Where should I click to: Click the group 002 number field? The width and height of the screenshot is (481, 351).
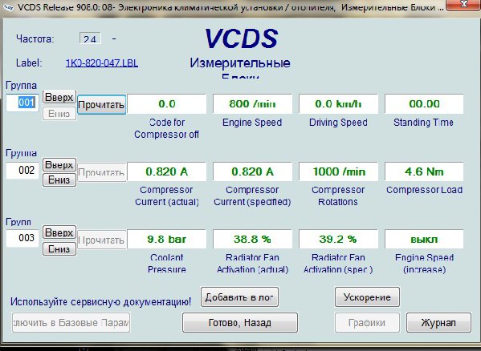pos(22,170)
